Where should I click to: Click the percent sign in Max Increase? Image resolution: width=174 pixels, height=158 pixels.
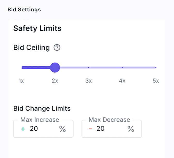coord(62,129)
